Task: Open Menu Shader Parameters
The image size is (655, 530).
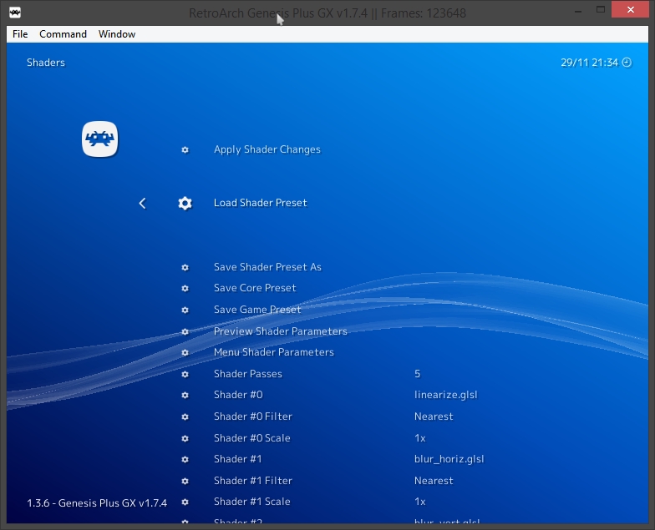Action: (274, 352)
